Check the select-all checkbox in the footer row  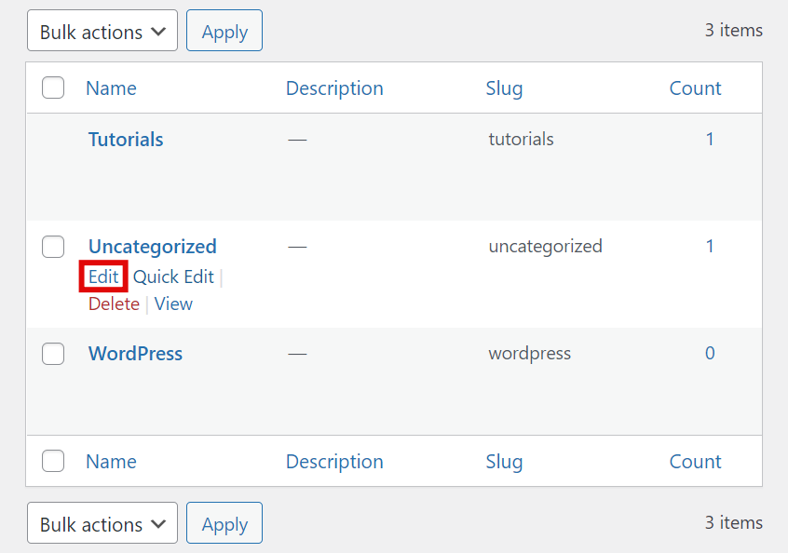tap(53, 461)
